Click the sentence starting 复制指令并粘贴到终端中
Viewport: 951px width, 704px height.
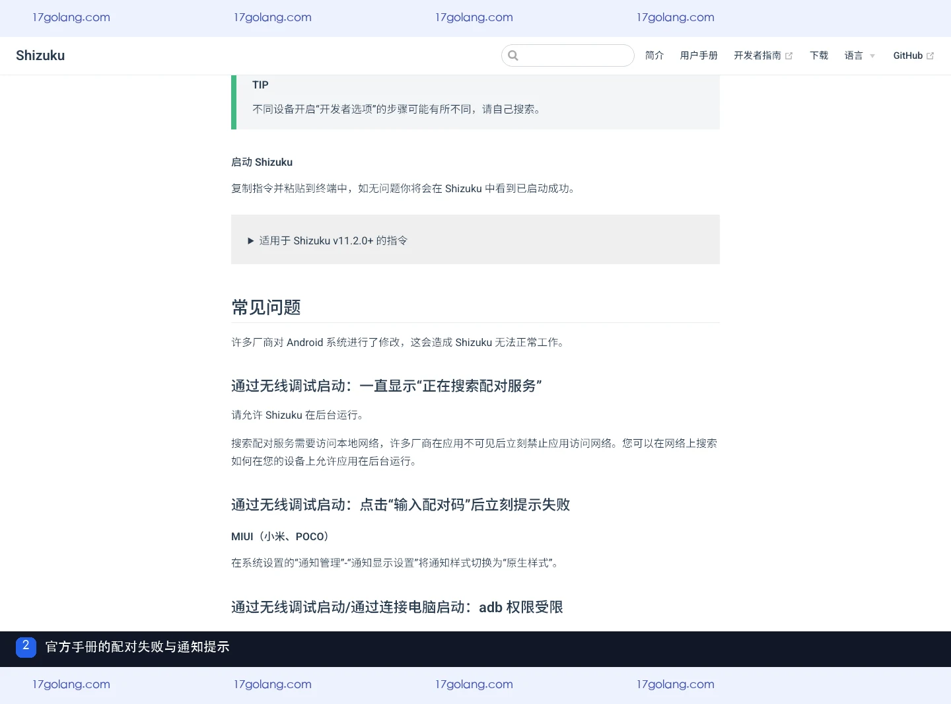(x=404, y=188)
